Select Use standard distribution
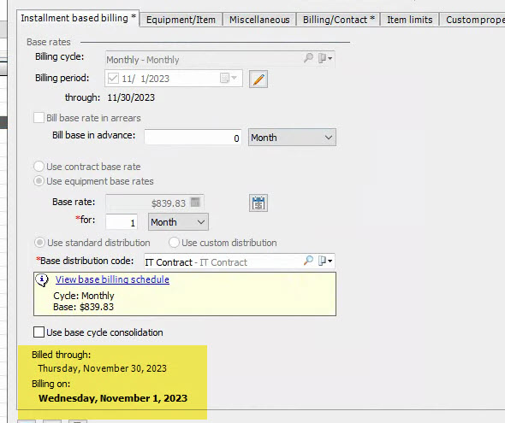Screen dimensions: 505x423 click(x=39, y=243)
